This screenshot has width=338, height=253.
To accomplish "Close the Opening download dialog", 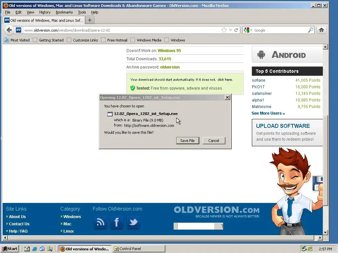I will tap(227, 98).
